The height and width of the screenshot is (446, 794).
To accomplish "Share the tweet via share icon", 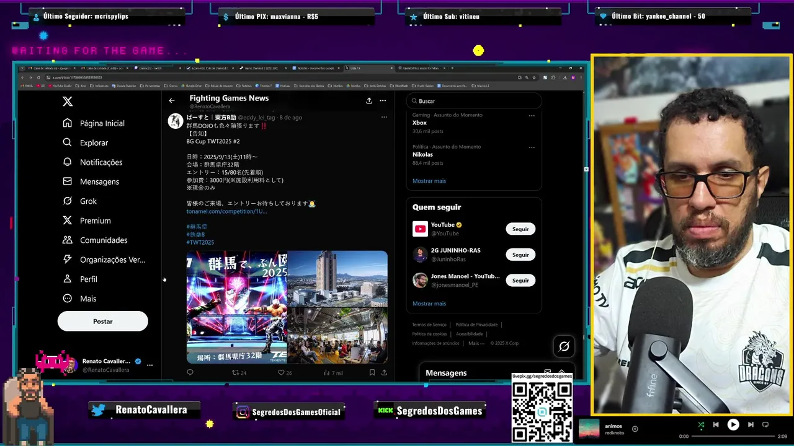I will tap(384, 372).
